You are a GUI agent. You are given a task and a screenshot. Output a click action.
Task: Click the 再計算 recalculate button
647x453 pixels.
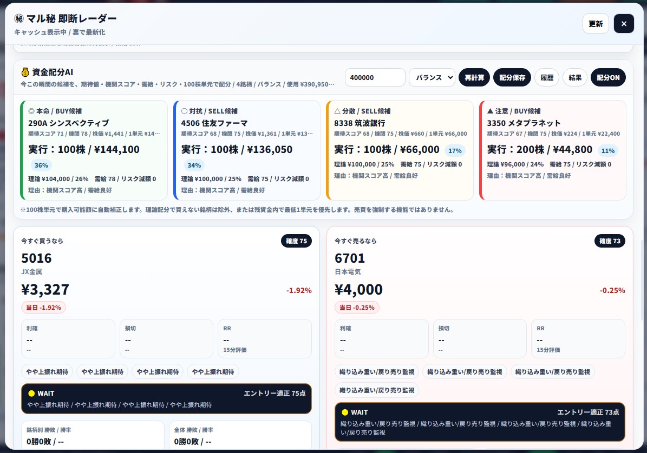pyautogui.click(x=474, y=77)
